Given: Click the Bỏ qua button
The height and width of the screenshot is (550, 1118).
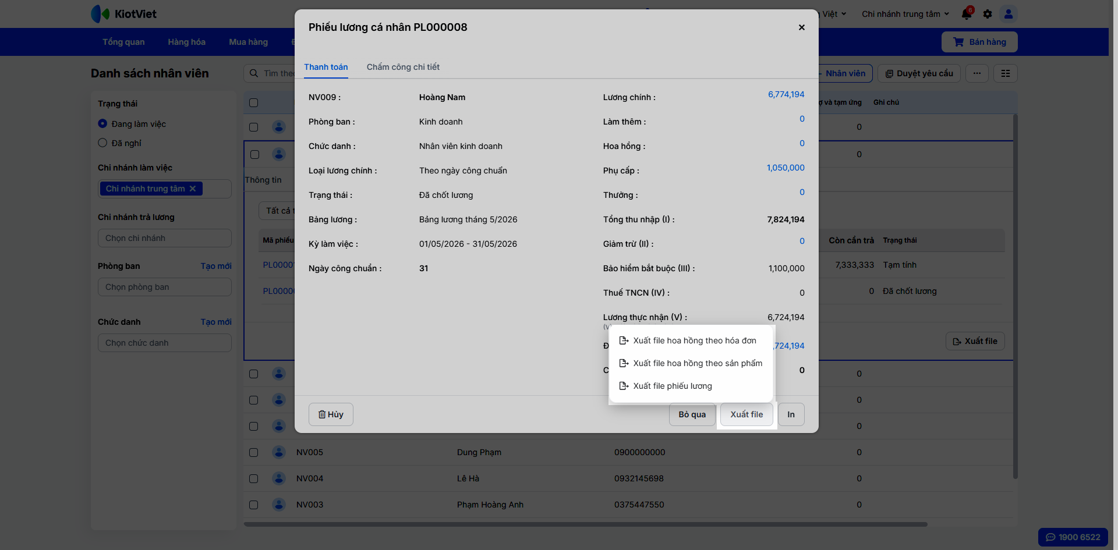Looking at the screenshot, I should [692, 414].
